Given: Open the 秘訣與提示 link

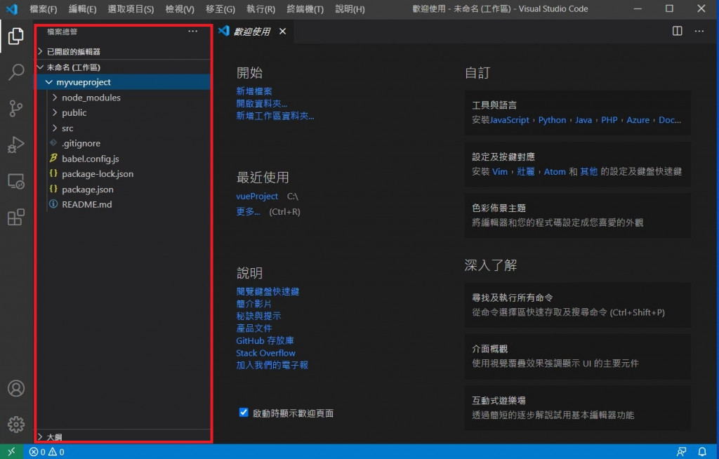Looking at the screenshot, I should coord(258,316).
